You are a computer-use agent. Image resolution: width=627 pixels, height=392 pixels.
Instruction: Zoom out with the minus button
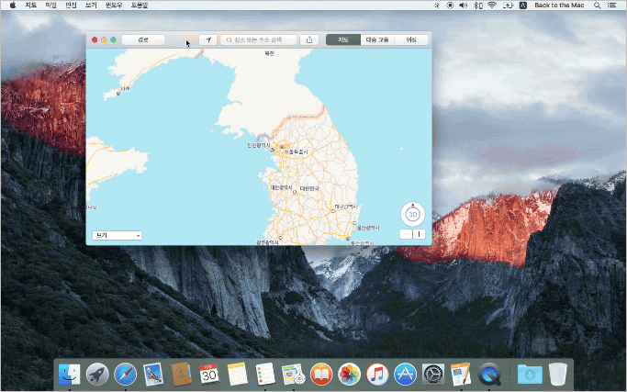406,234
